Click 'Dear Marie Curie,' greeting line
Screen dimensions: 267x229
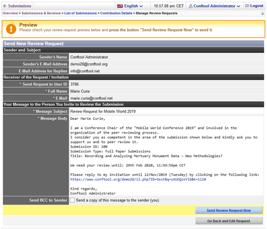(x=88, y=119)
